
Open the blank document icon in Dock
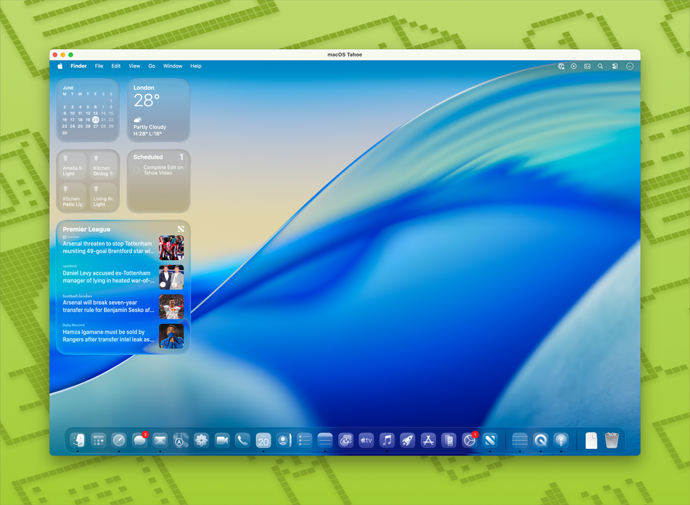[591, 440]
